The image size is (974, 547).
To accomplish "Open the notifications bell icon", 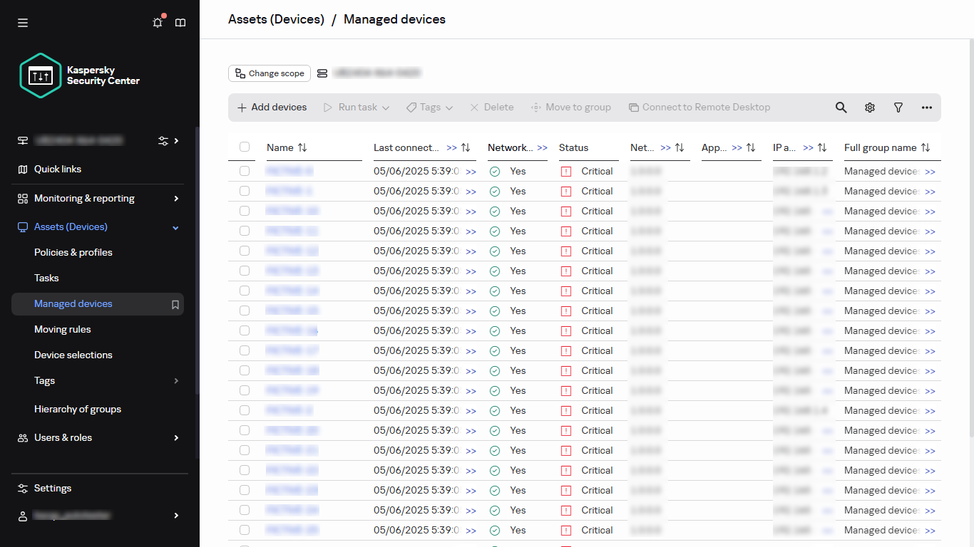I will pyautogui.click(x=158, y=22).
